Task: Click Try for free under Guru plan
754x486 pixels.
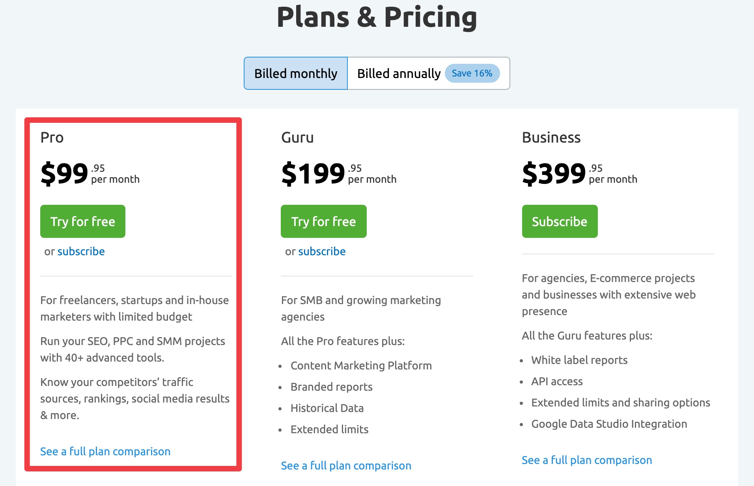Action: click(324, 221)
